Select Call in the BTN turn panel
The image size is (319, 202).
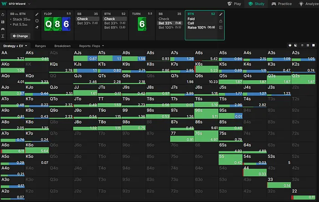[x=190, y=23]
